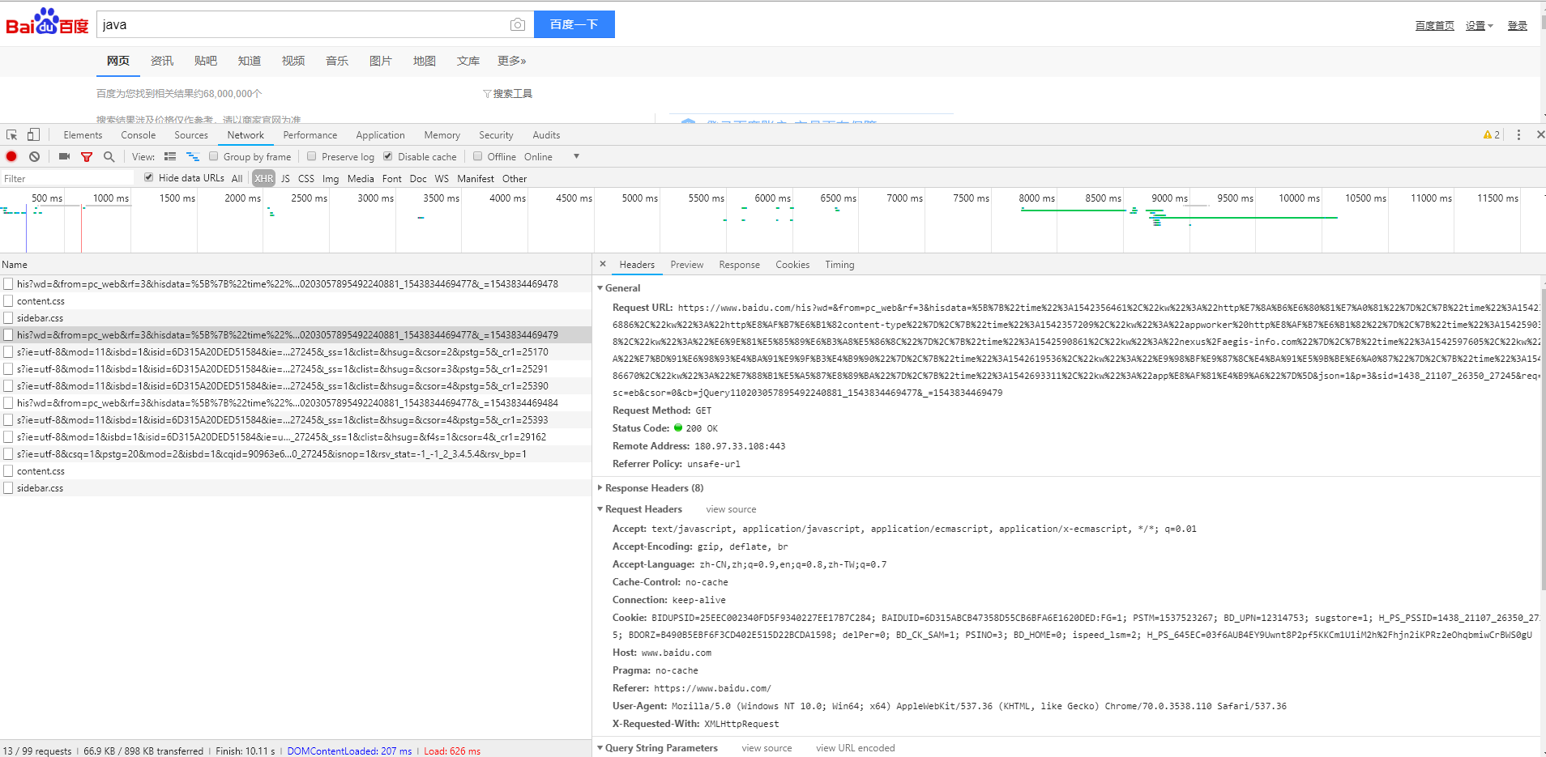Viewport: 1546px width, 757px height.
Task: Click the 图片 search category tab
Action: click(x=381, y=61)
